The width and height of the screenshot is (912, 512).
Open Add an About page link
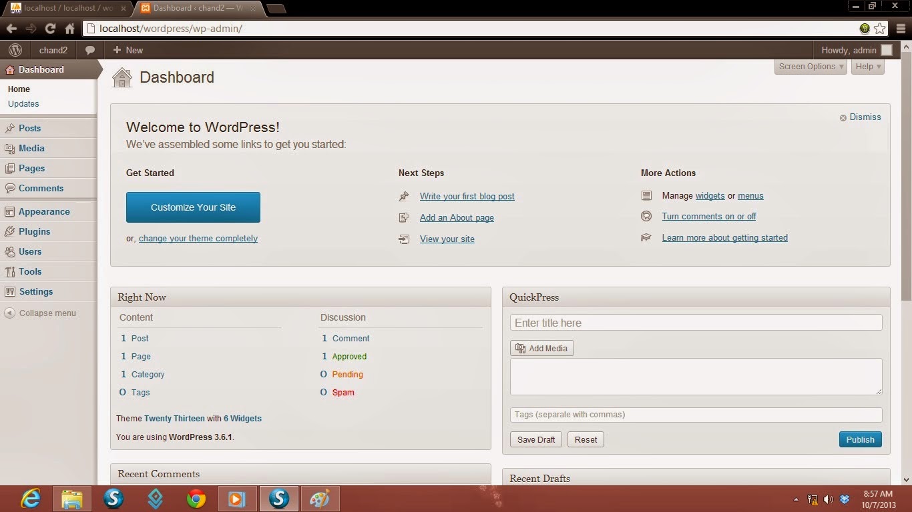457,217
